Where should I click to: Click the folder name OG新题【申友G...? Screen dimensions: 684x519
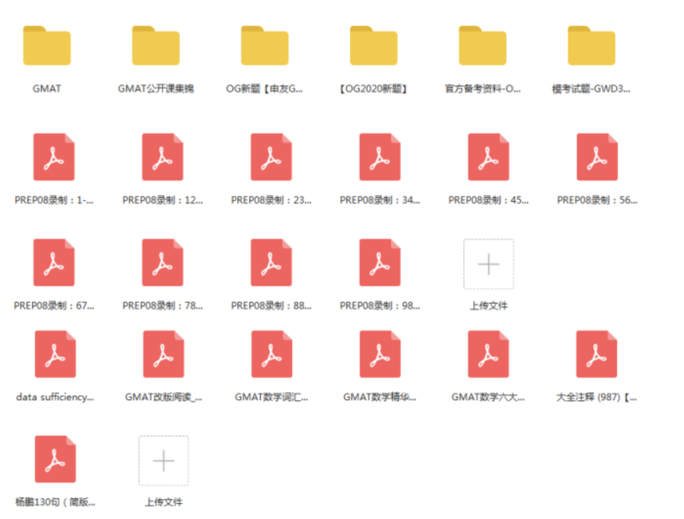[x=264, y=89]
